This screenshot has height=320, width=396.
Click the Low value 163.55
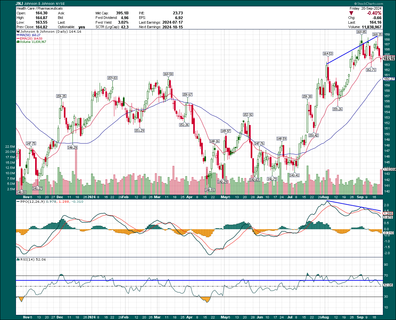[42, 22]
